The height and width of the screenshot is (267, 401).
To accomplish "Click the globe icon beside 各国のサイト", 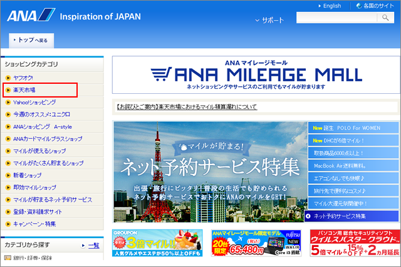I will [359, 6].
